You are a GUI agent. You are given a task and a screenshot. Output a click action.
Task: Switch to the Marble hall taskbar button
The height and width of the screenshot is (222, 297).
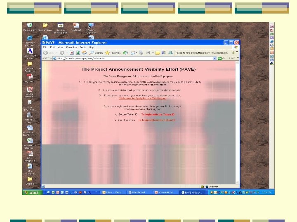[x=139, y=192]
